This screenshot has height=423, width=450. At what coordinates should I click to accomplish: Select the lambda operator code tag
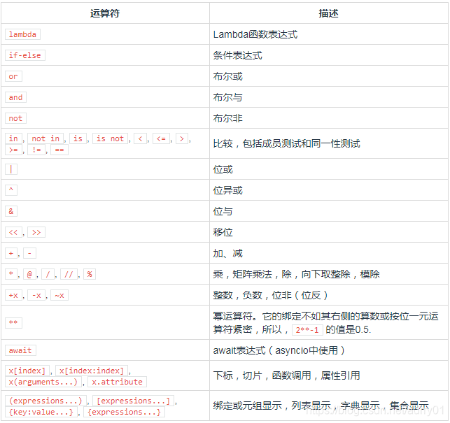22,34
